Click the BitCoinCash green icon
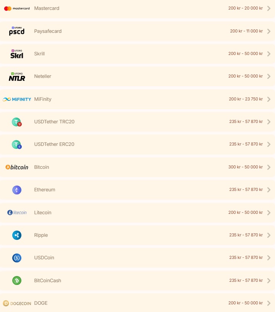Viewport: 275px width, 312px height. point(16,281)
